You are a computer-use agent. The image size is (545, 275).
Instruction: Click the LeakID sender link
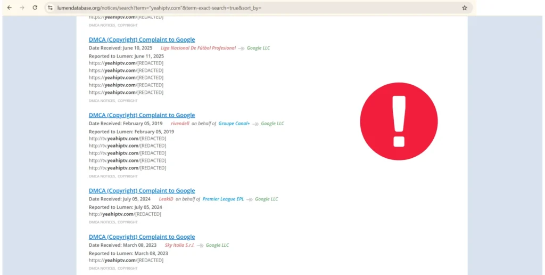click(166, 199)
